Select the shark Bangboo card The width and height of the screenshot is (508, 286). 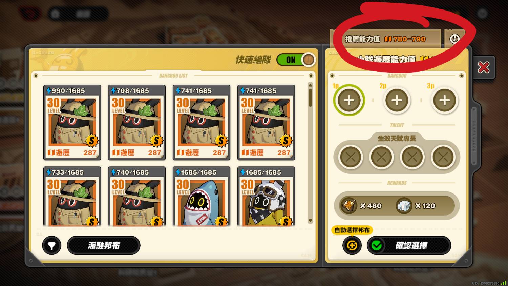pos(202,196)
